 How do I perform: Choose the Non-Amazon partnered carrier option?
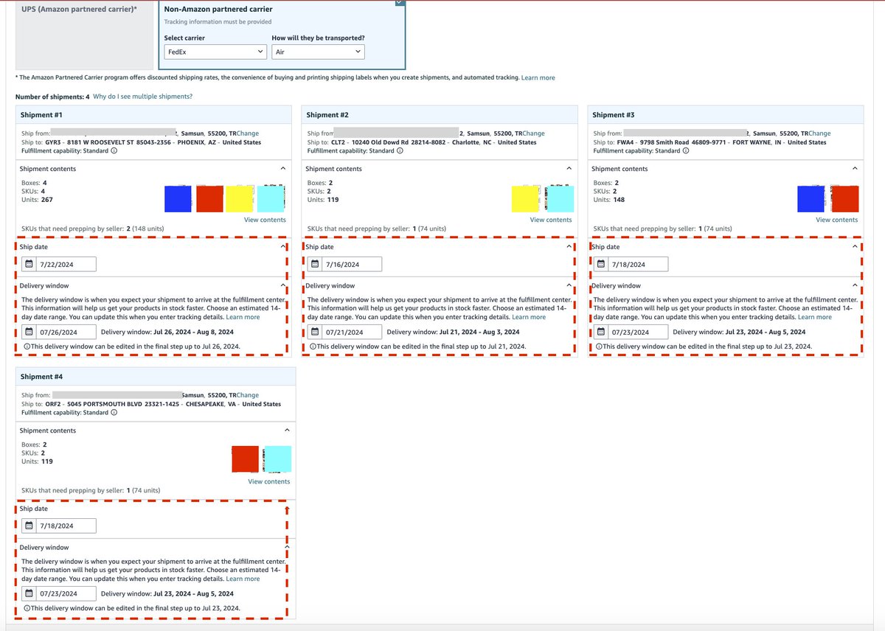282,35
